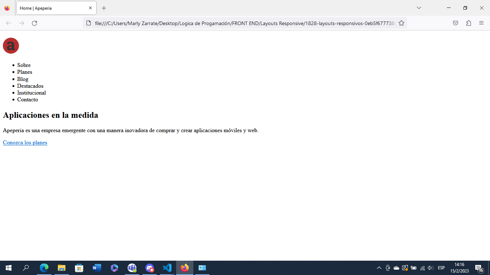
Task: Click the file URL address bar
Action: pyautogui.click(x=245, y=23)
